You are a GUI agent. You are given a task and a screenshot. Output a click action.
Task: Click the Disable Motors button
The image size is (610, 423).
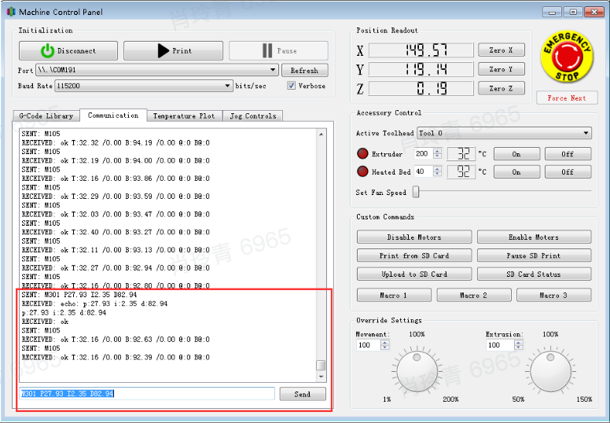pos(413,237)
